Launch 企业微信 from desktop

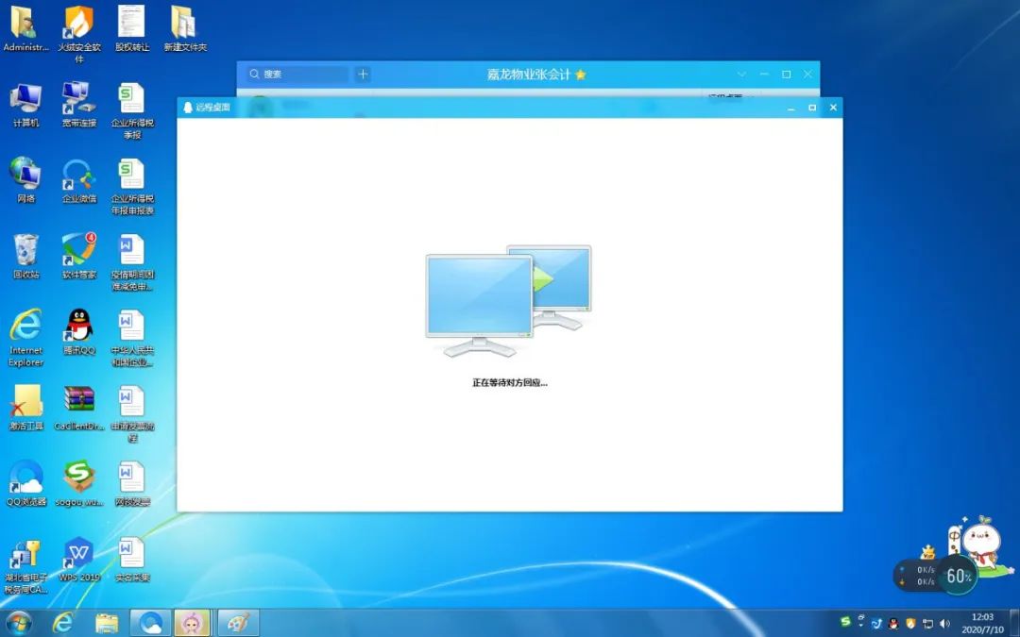pyautogui.click(x=79, y=180)
